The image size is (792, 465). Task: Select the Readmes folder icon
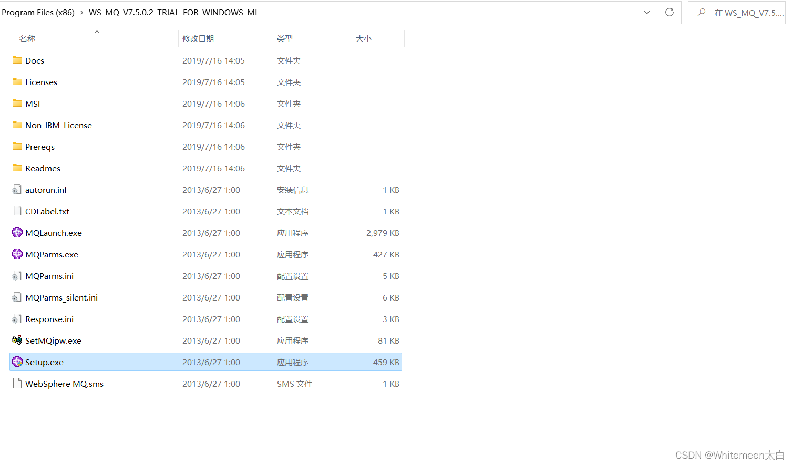click(x=17, y=168)
